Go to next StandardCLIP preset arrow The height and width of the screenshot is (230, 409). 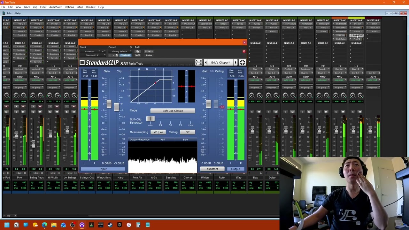(235, 63)
